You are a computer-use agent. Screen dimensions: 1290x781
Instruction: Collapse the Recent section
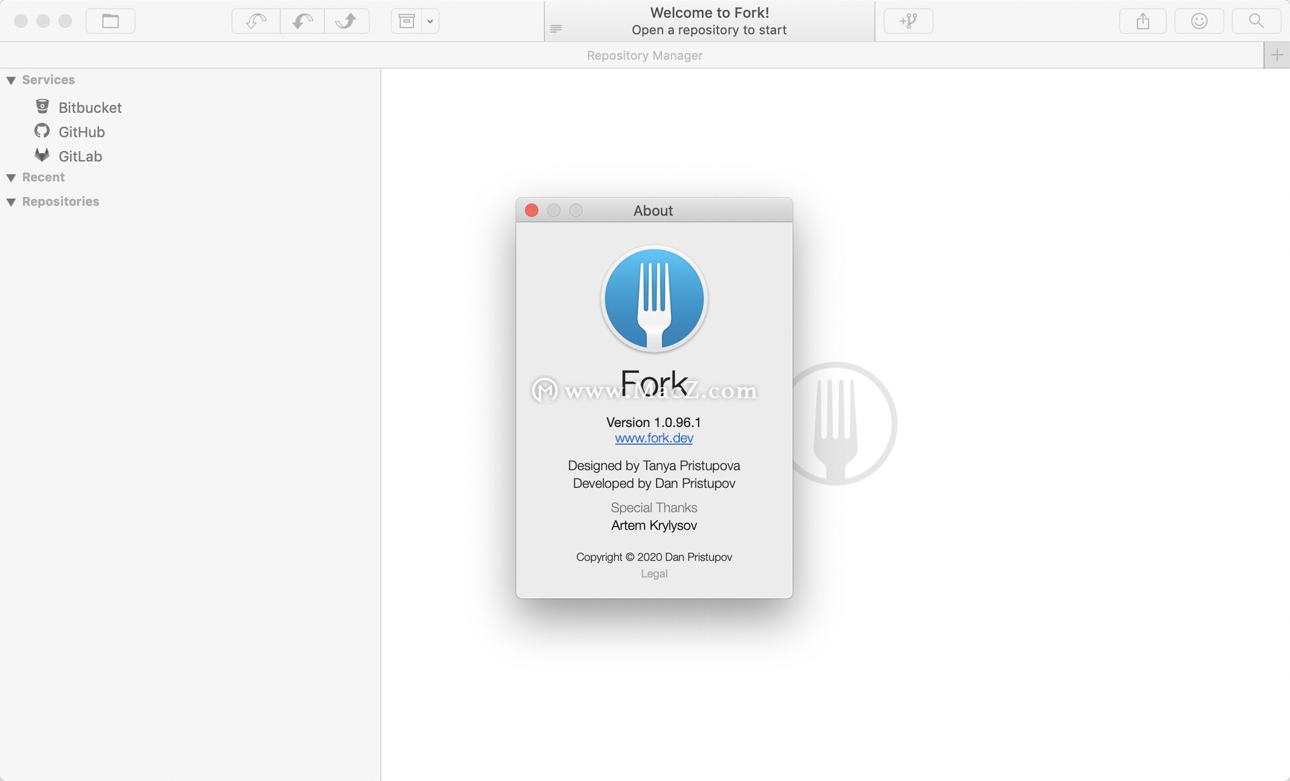pos(11,178)
